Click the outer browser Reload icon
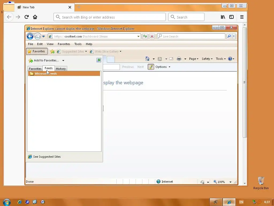Image resolution: width=274 pixels, height=206 pixels. pyautogui.click(x=26, y=17)
